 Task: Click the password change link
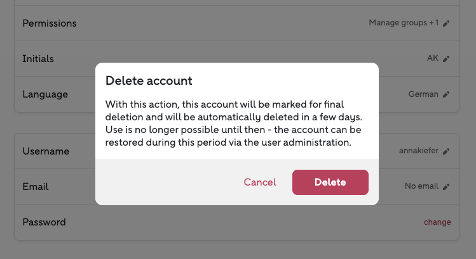click(x=437, y=222)
